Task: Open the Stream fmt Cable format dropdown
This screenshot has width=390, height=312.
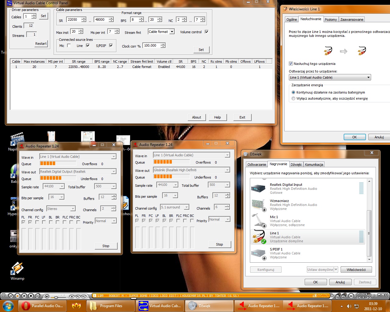Action: click(x=161, y=32)
